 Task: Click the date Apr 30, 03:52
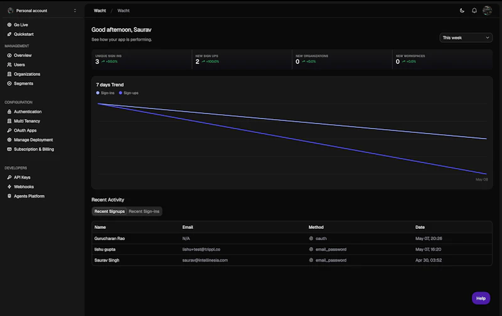[429, 260]
